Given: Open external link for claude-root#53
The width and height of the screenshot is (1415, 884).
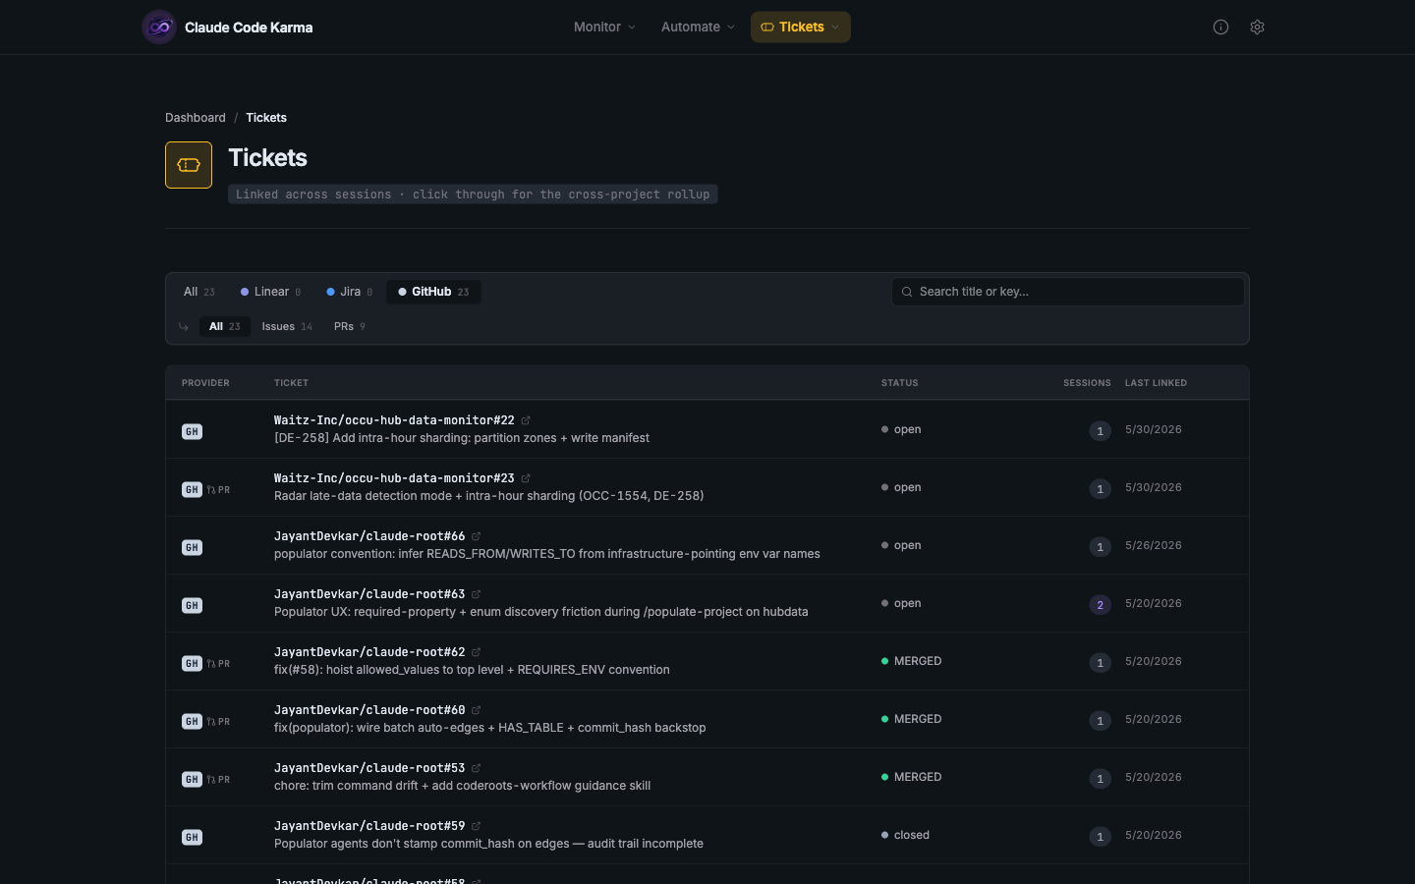Looking at the screenshot, I should 477,768.
